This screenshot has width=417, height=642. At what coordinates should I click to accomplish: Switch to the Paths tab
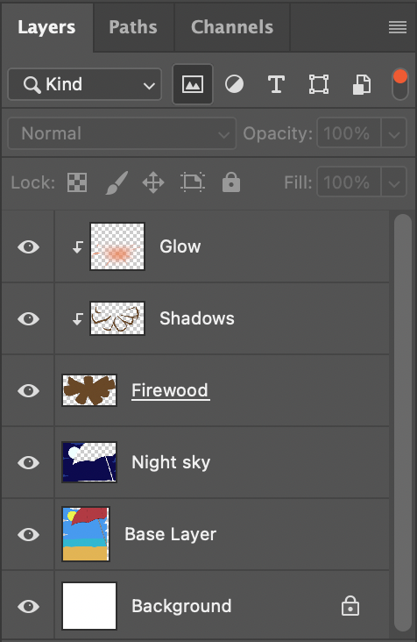point(133,27)
